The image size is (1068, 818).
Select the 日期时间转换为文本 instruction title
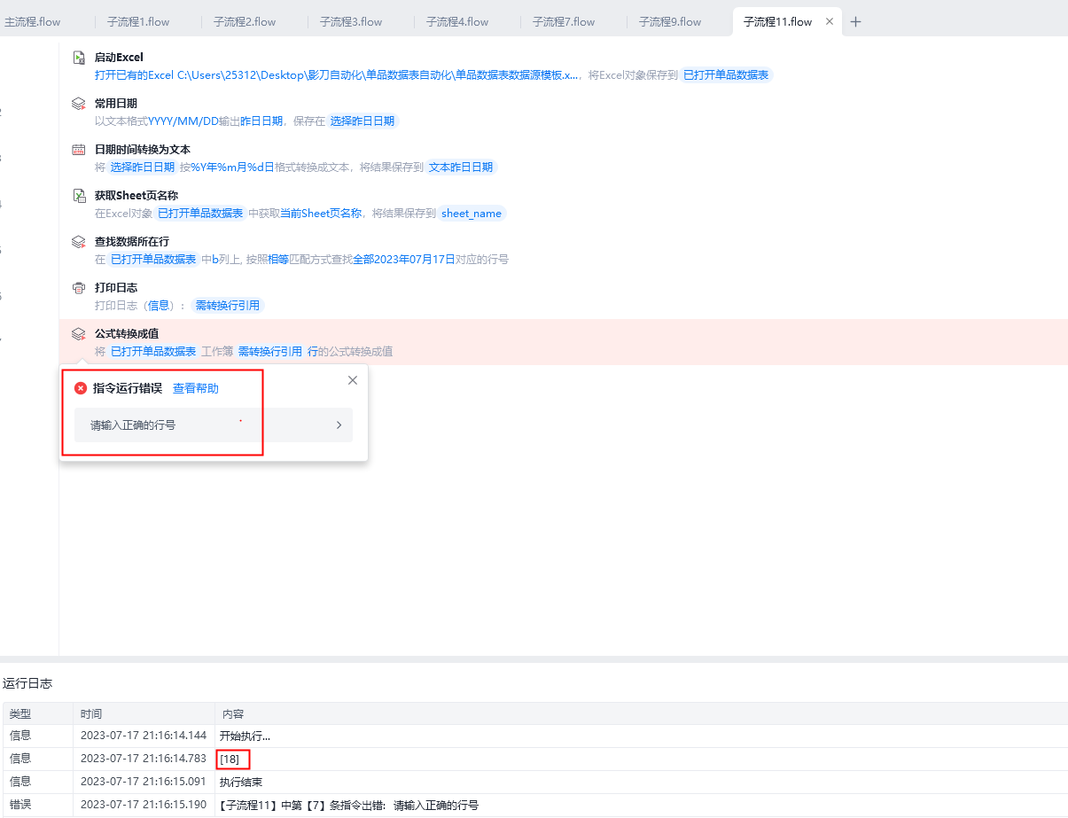pyautogui.click(x=143, y=150)
